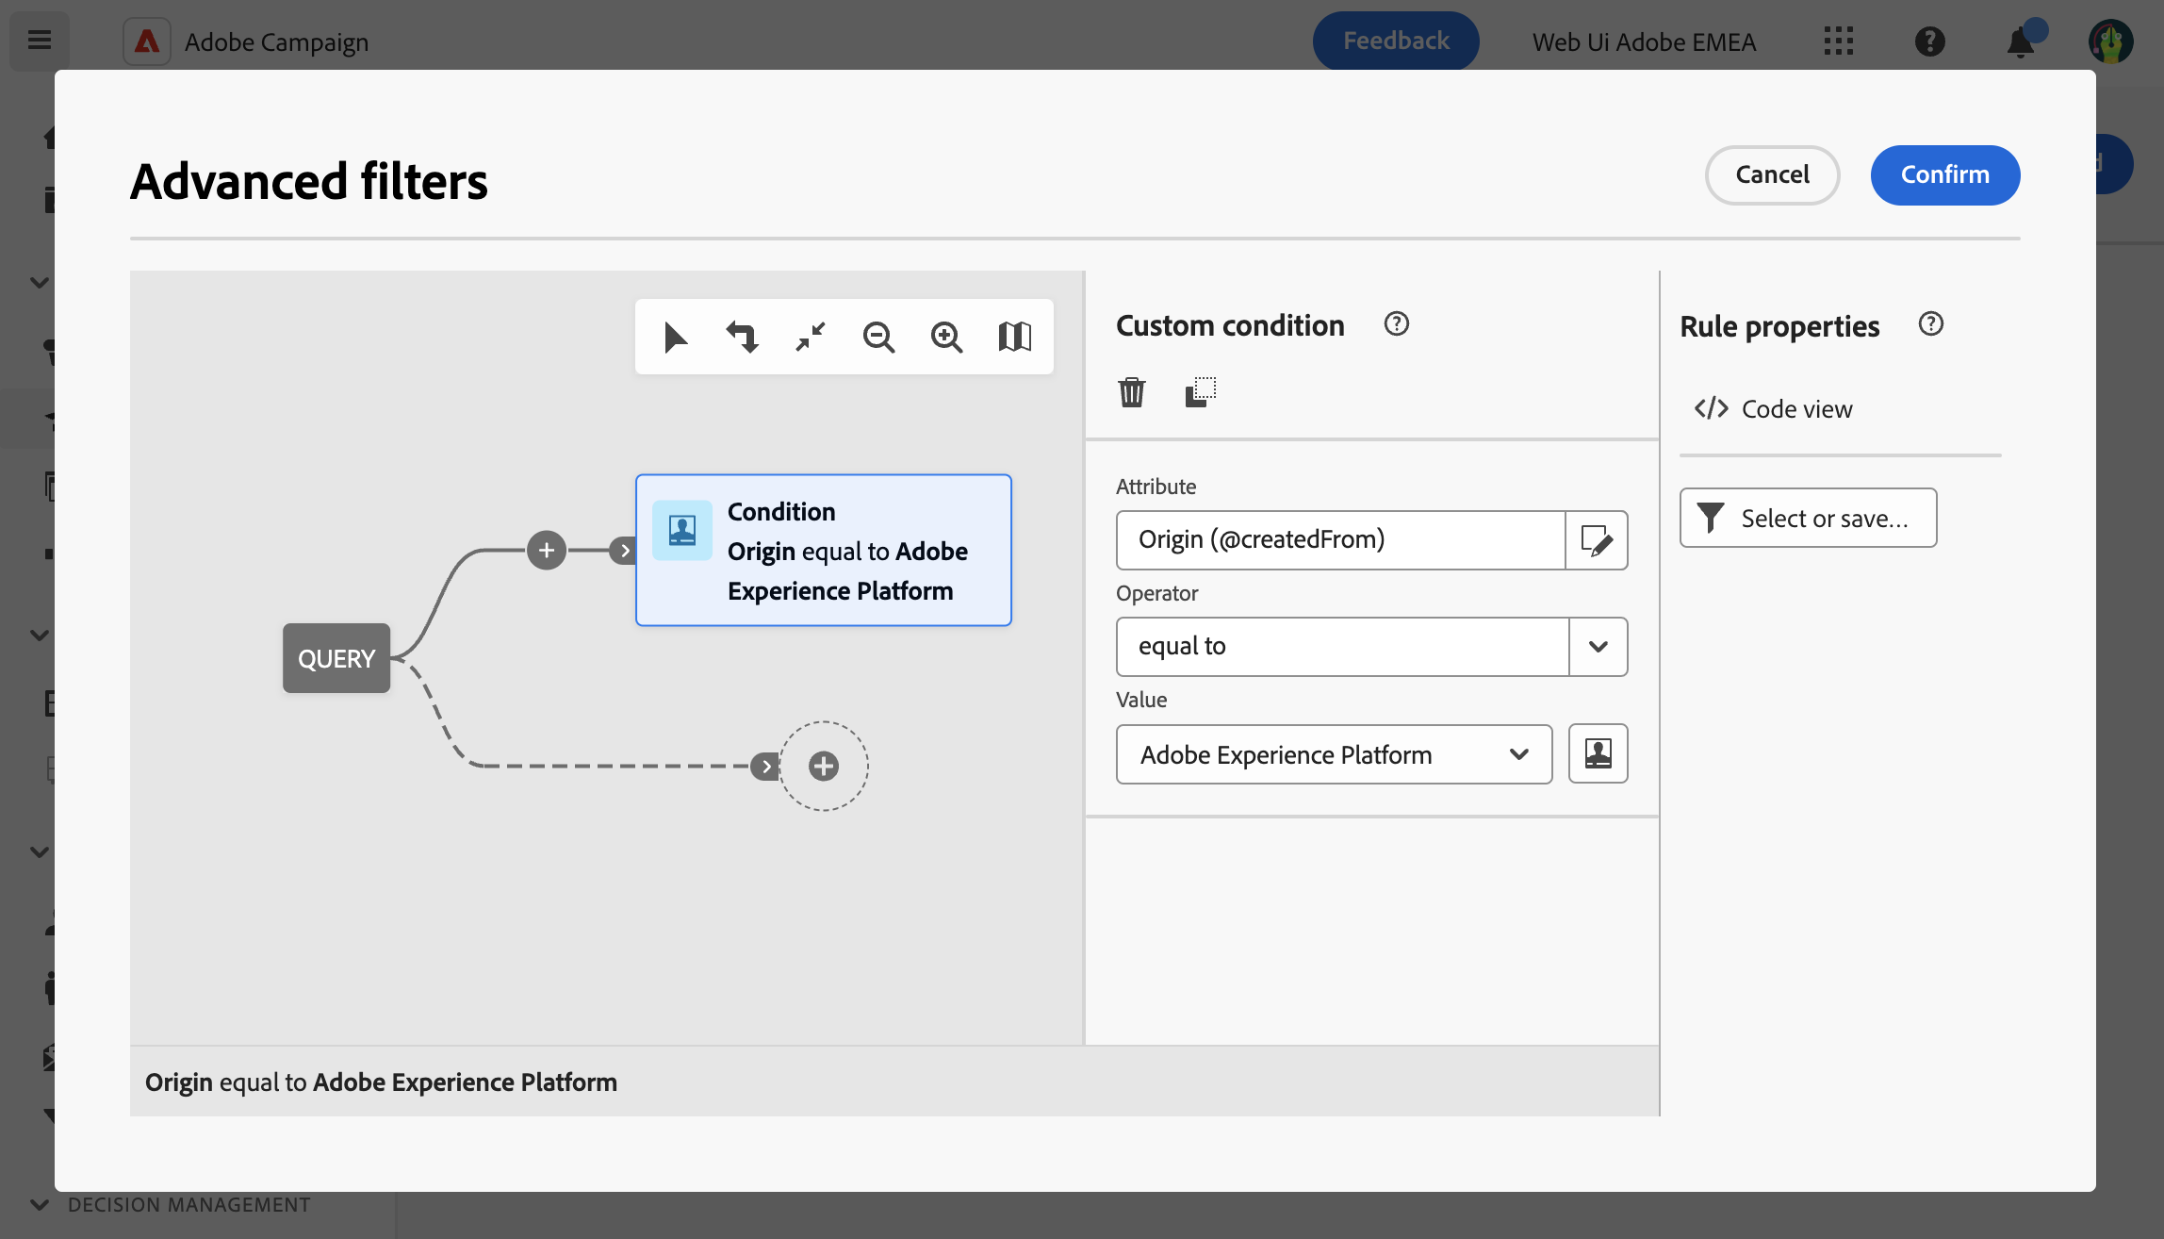This screenshot has height=1239, width=2164.
Task: Click the value picker icon beside Value
Action: coord(1598,753)
